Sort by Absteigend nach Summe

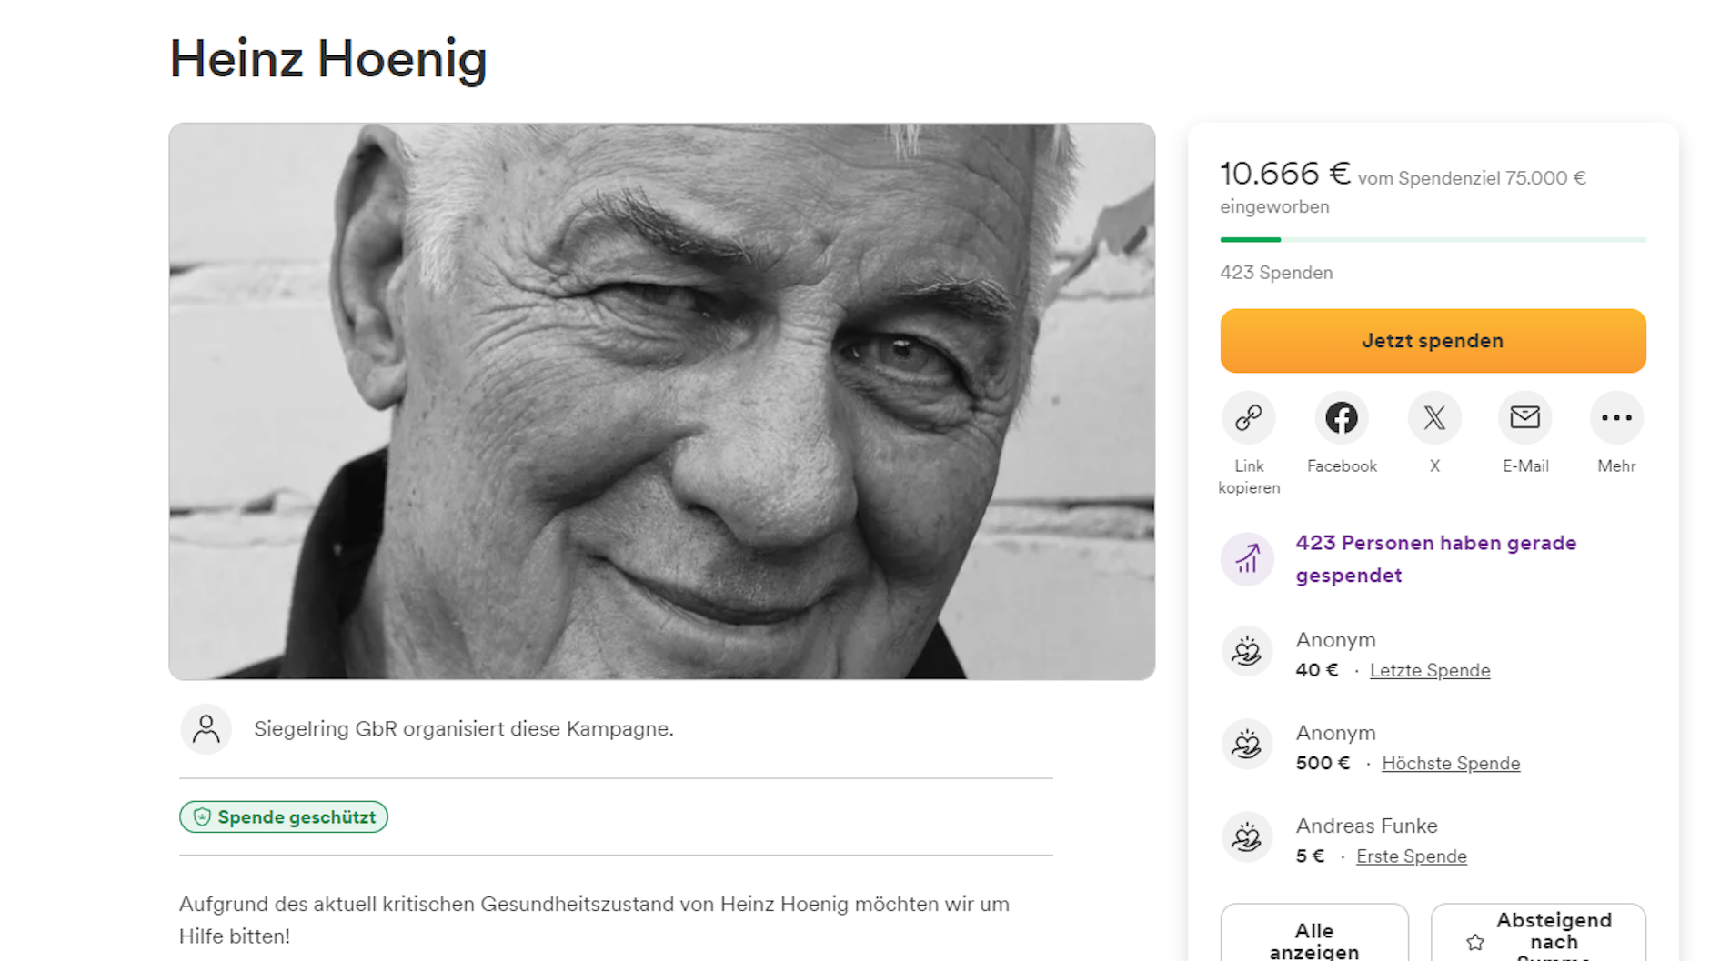[x=1538, y=938]
